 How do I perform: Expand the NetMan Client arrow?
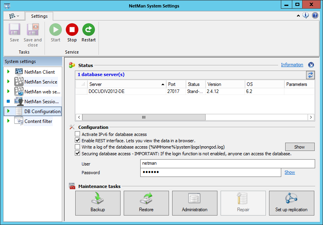(8, 71)
